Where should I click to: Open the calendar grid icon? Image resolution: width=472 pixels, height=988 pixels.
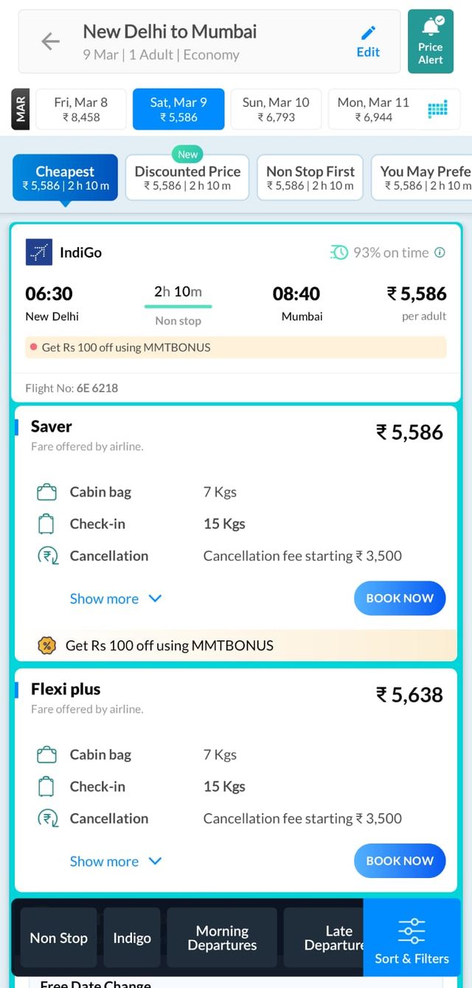(437, 109)
